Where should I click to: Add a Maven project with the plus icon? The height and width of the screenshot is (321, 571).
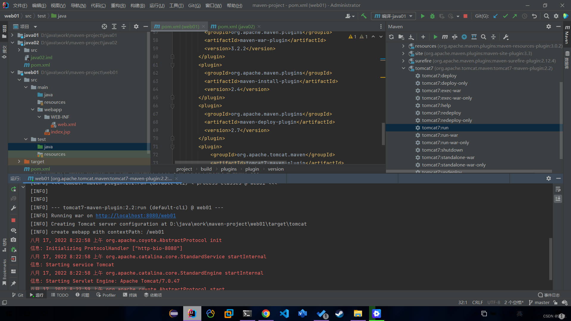(x=423, y=37)
